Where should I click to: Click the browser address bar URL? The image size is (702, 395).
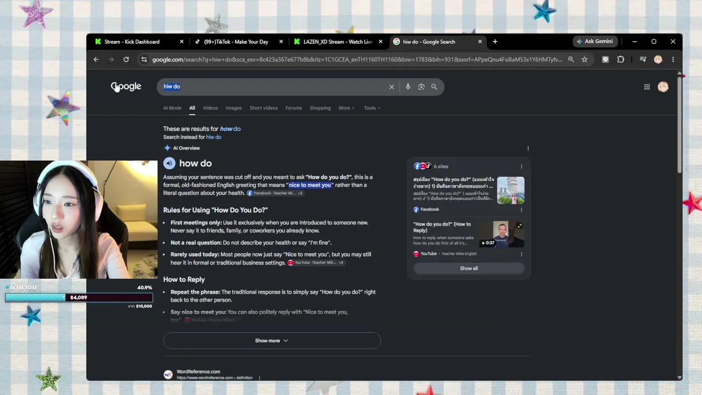pos(356,59)
